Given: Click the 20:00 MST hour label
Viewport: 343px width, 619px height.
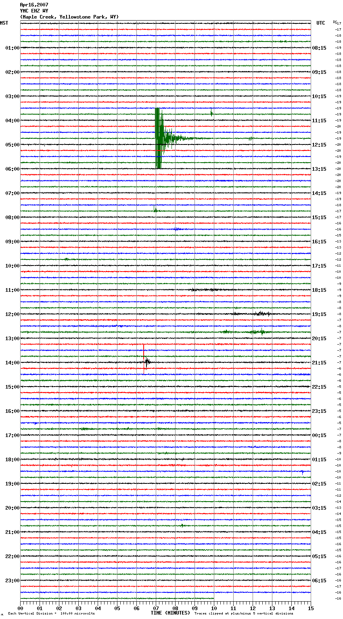Looking at the screenshot, I should click(13, 508).
